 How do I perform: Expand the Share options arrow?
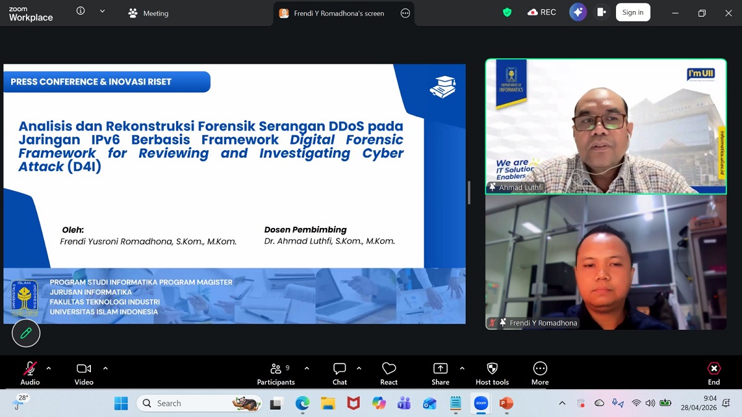click(462, 368)
